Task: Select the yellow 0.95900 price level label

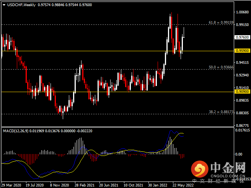Action: click(242, 51)
